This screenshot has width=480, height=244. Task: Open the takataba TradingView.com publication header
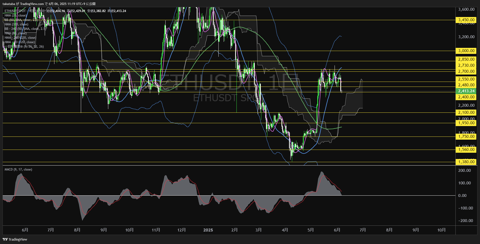coord(49,4)
